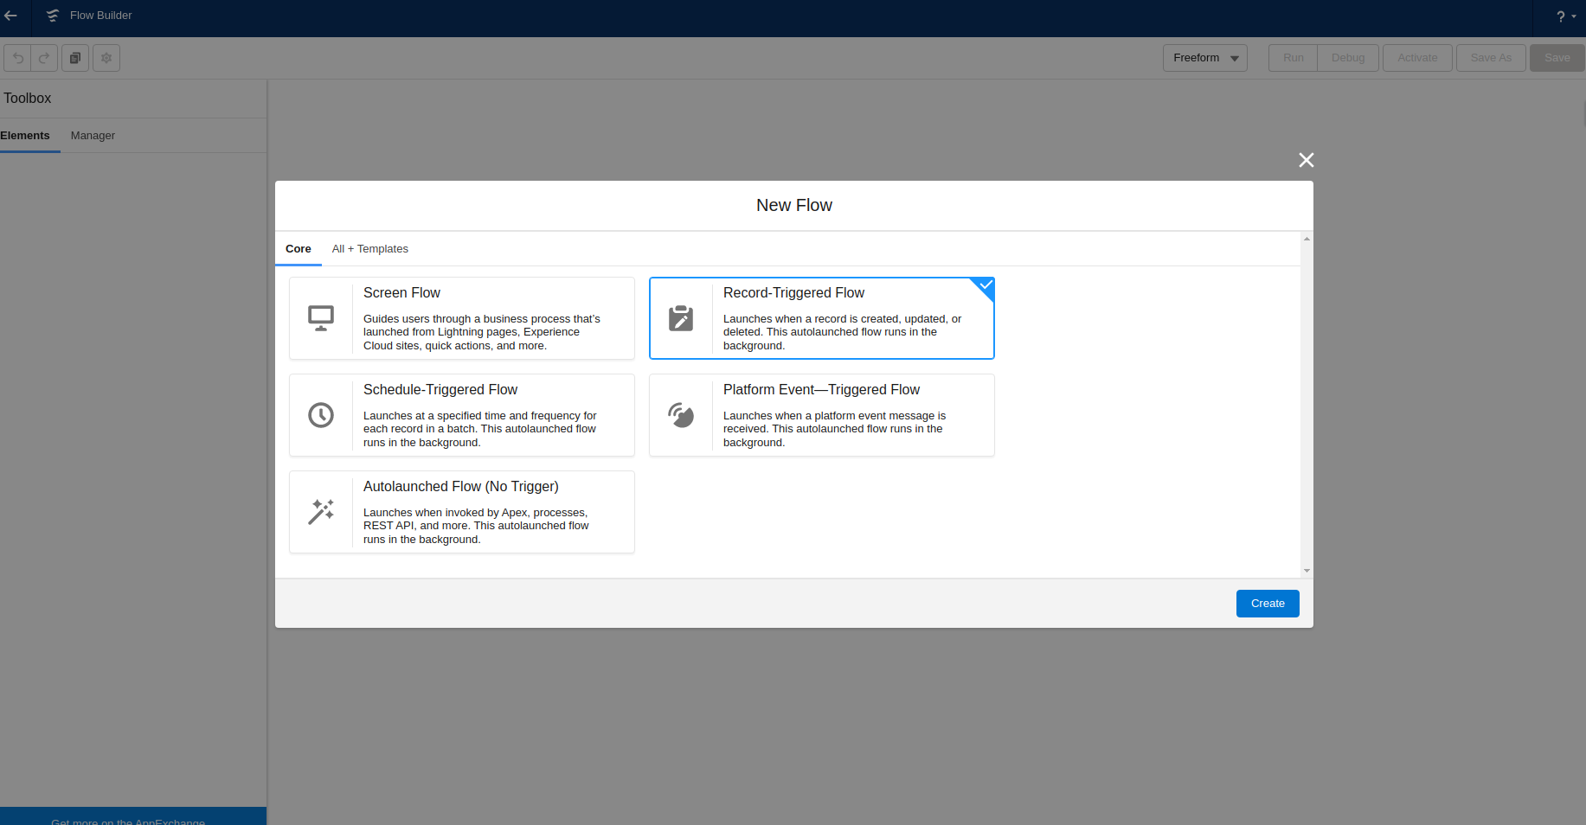
Task: Click the Record-Triggered Flow clipboard icon
Action: point(681,318)
